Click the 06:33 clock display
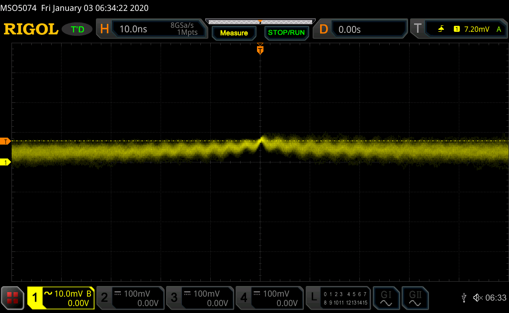509x313 pixels. click(496, 298)
